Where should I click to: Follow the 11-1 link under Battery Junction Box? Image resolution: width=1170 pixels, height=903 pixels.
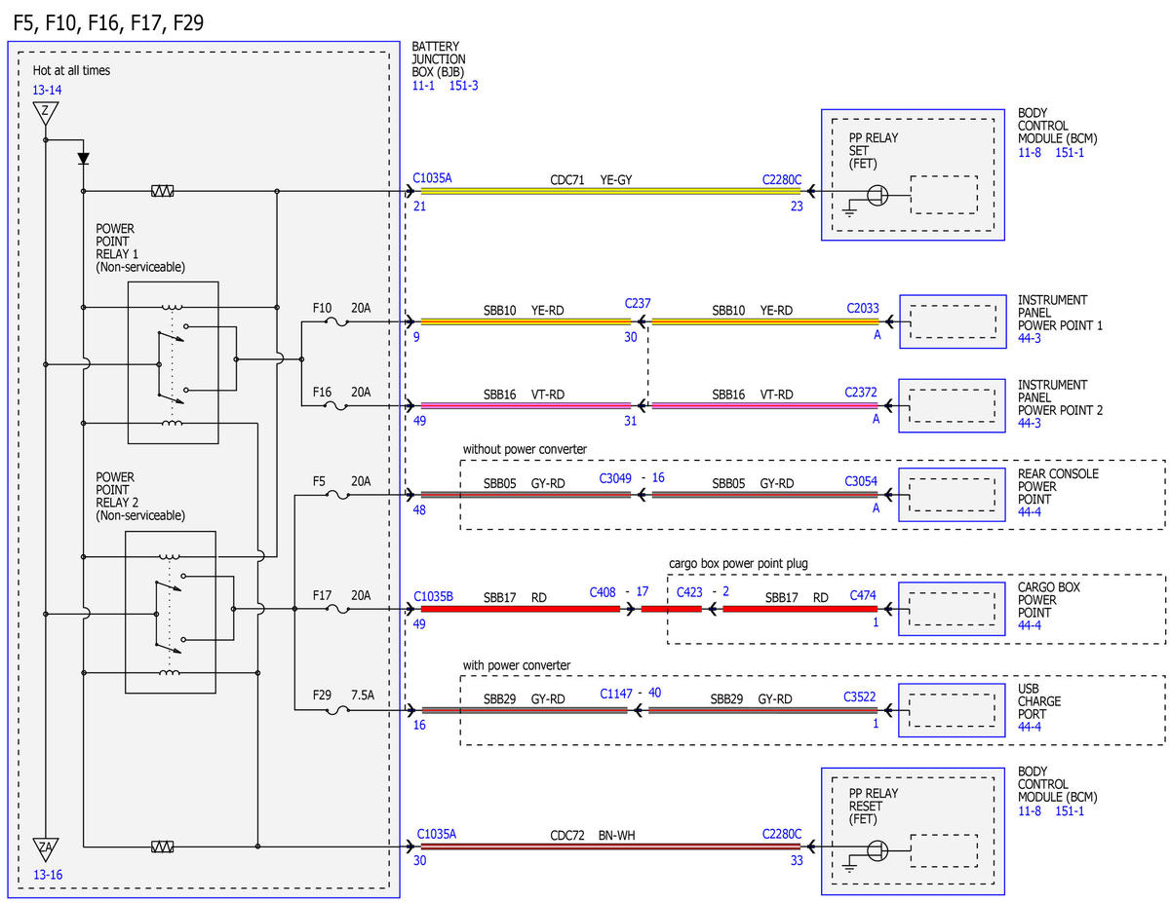tap(424, 86)
